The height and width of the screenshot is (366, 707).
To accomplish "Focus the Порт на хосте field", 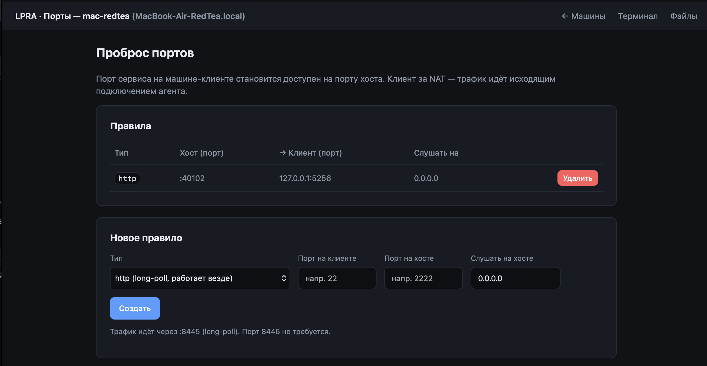I will coord(423,278).
